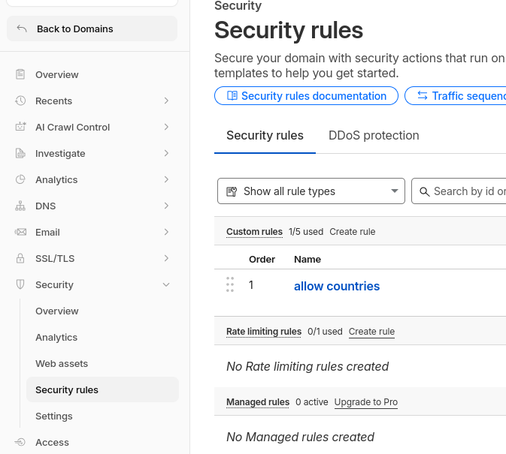Click the Overview clipboard icon in sidebar

tap(20, 74)
